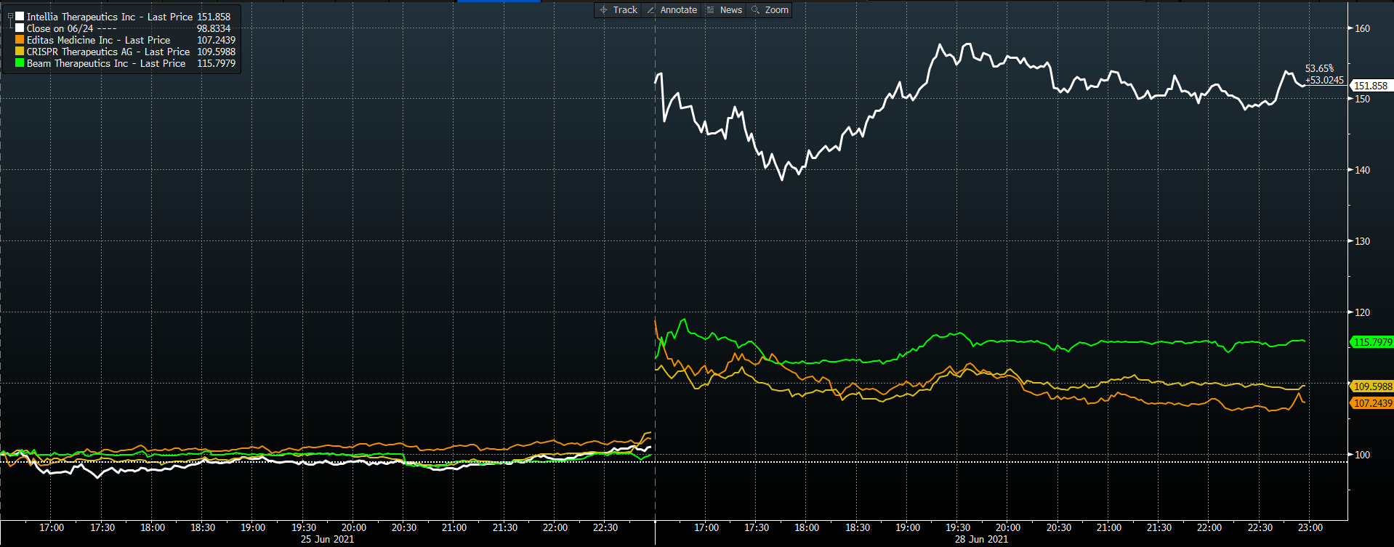Collapse the legend tree with minus box
The image size is (1394, 547).
pos(10,16)
